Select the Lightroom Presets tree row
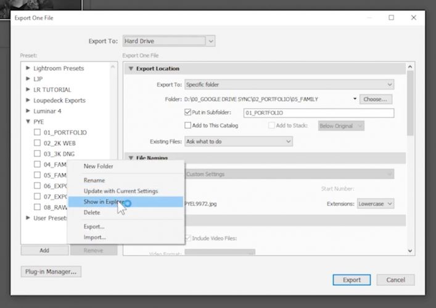Image resolution: width=436 pixels, height=308 pixels. tap(59, 68)
